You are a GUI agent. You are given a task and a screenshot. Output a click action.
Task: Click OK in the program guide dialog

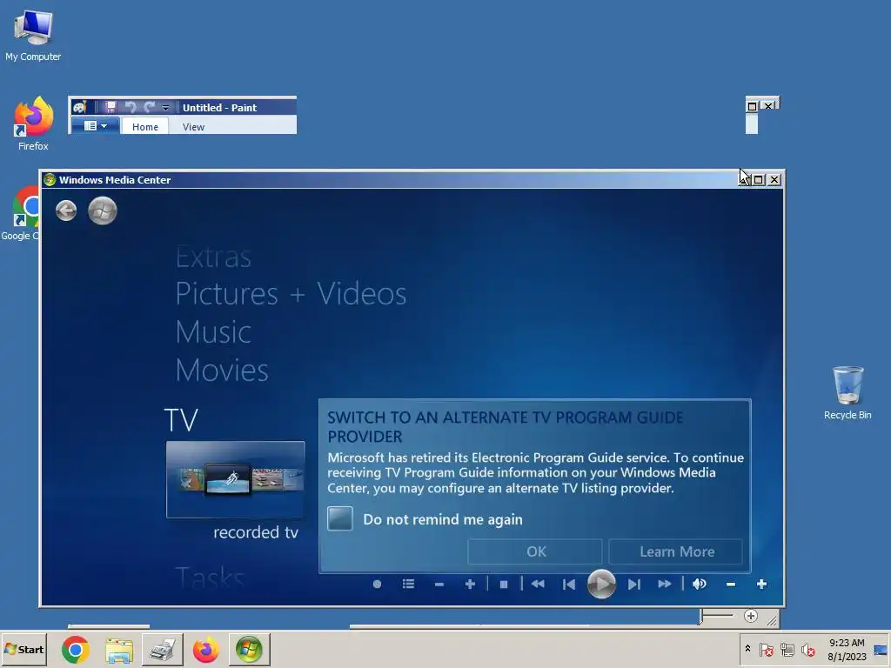(x=535, y=551)
